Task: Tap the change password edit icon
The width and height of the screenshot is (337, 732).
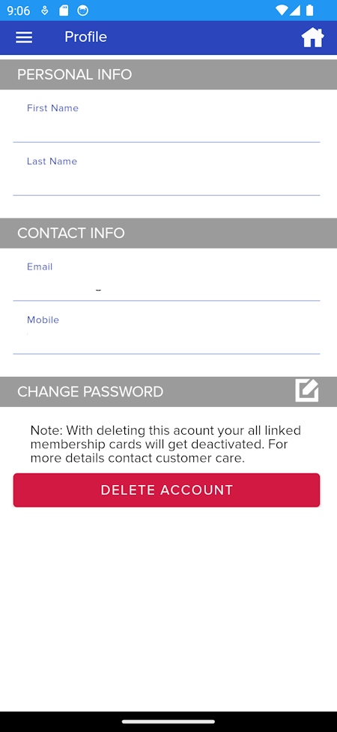Action: click(x=307, y=390)
